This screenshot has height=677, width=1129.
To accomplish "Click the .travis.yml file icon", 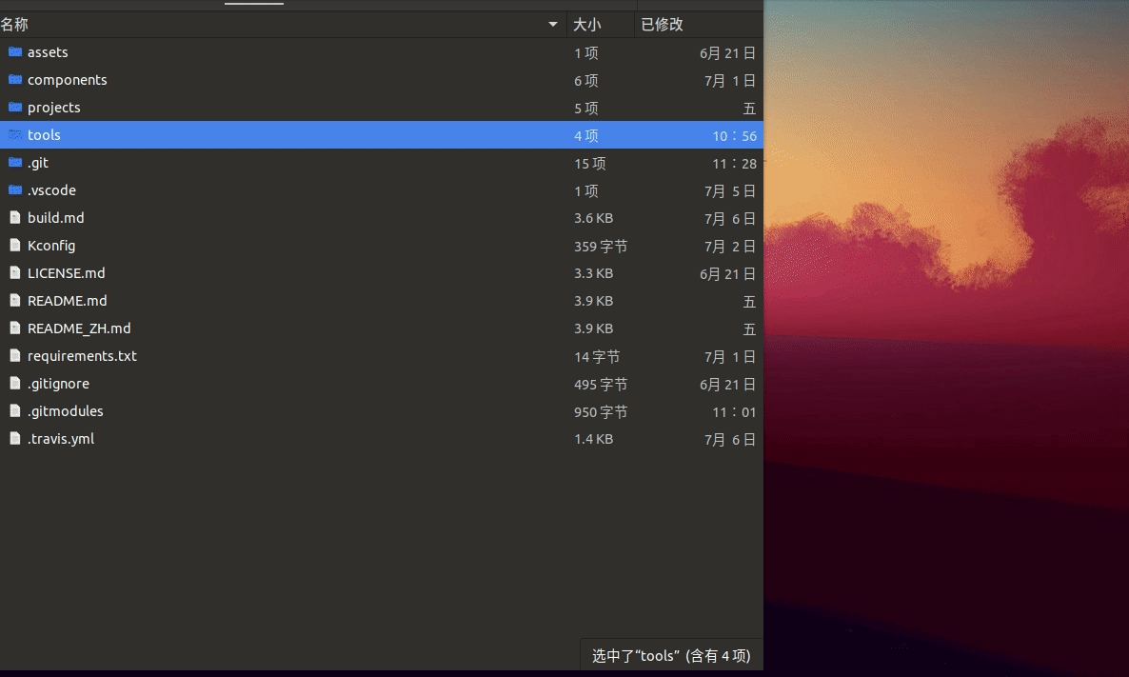I will click(15, 439).
